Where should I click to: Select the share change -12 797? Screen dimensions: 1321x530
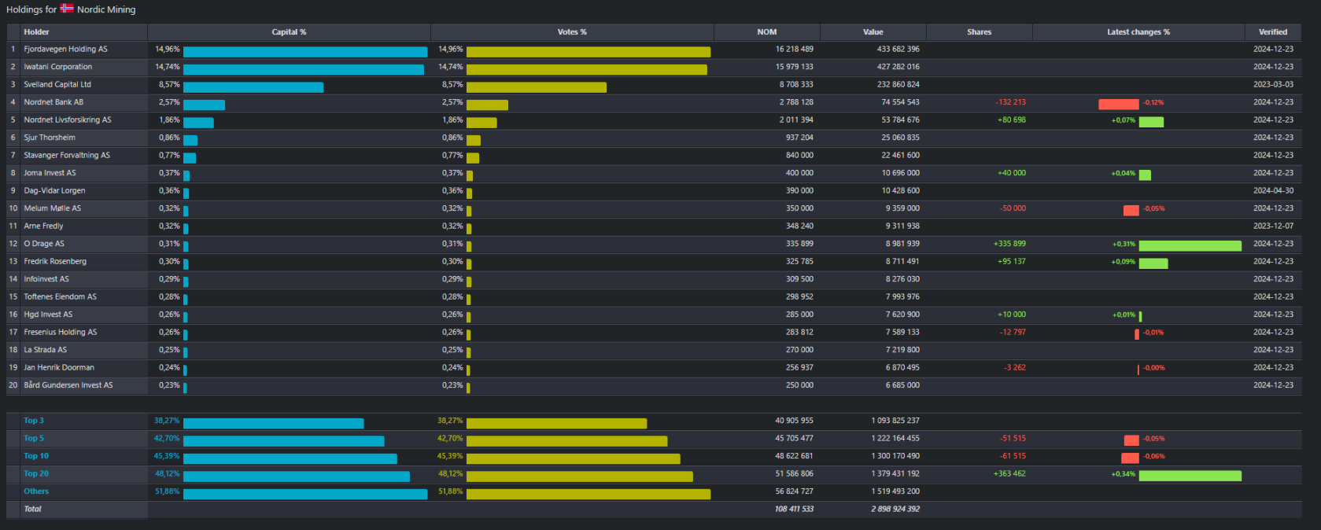[1013, 332]
